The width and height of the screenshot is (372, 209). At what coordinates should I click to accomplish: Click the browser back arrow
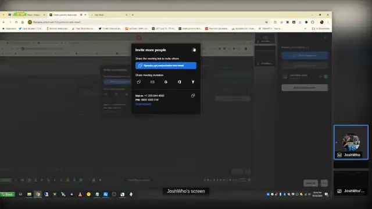pos(4,22)
